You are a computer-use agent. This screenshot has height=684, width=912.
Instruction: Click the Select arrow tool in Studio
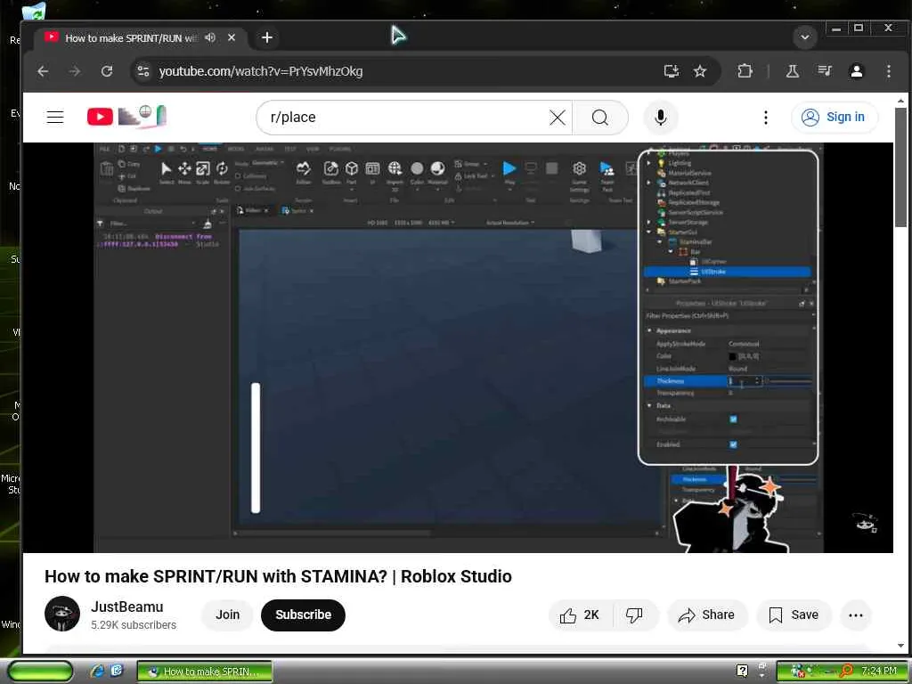click(167, 168)
